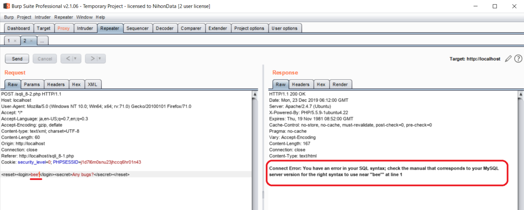Open the Window menu
The image size is (524, 210).
tap(84, 17)
